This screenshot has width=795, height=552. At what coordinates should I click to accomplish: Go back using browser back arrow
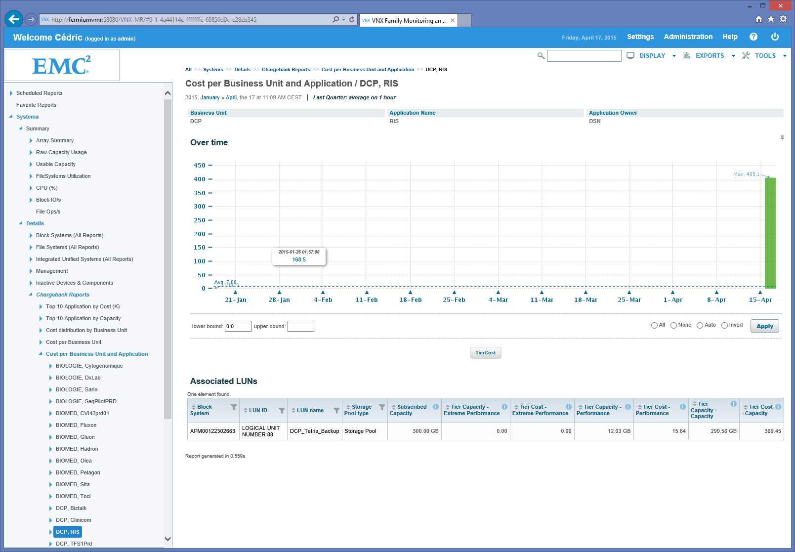pos(14,19)
